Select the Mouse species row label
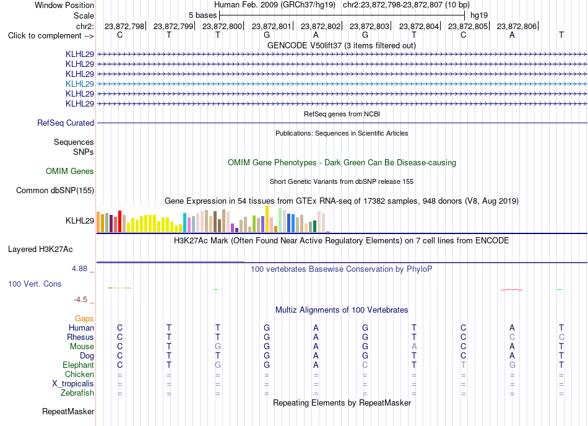Image resolution: width=588 pixels, height=426 pixels. pos(82,347)
